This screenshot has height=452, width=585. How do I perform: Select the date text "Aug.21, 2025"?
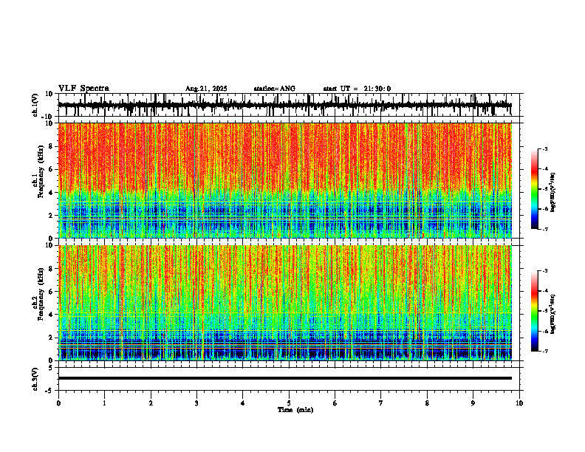(x=206, y=89)
